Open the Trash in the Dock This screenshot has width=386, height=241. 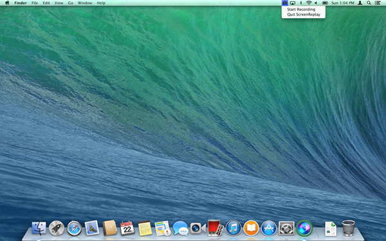click(x=348, y=228)
